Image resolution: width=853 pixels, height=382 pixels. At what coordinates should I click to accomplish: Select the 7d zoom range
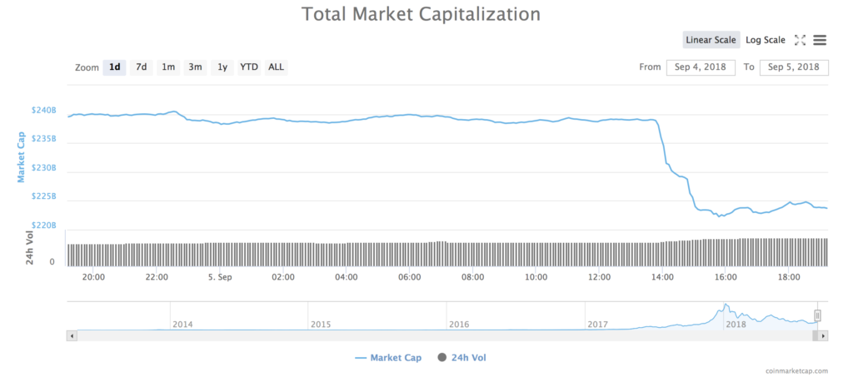(x=142, y=67)
